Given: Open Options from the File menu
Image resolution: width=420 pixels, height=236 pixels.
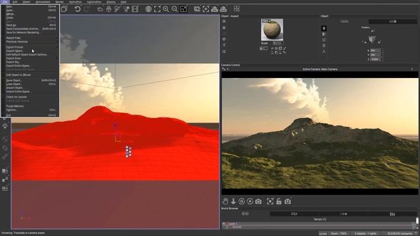Looking at the screenshot, I should point(30,110).
